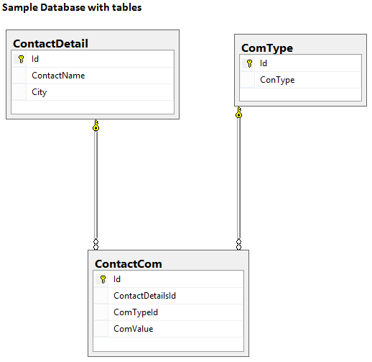
Task: Click the row selector beside ComValue
Action: coord(101,329)
